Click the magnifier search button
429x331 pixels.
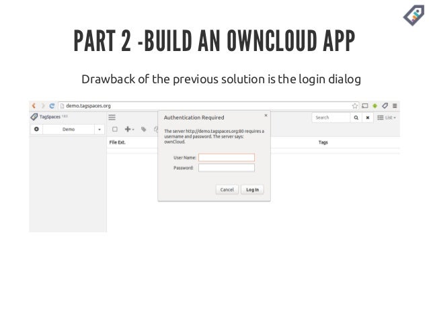pos(356,117)
